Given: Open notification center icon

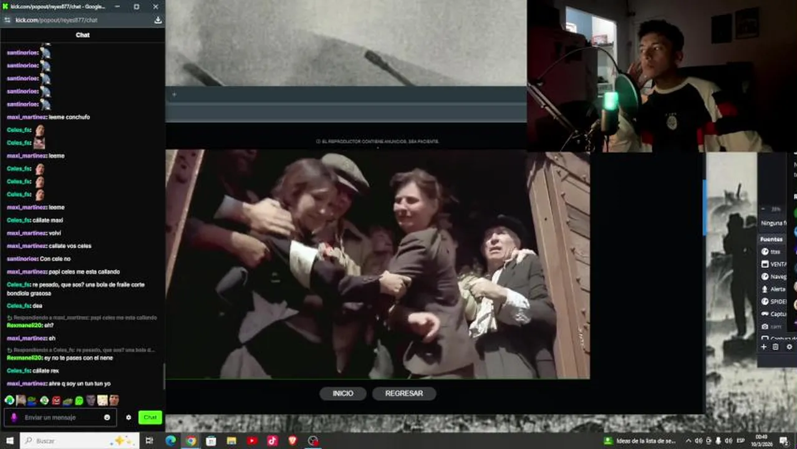Looking at the screenshot, I should coord(784,441).
